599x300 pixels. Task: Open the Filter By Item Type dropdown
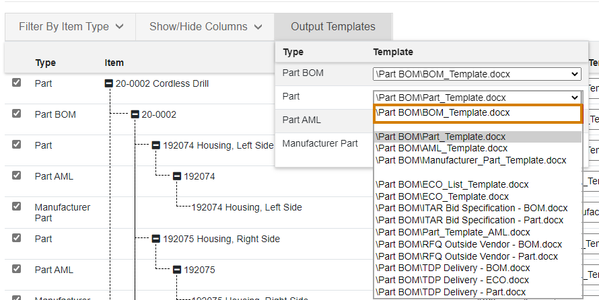point(71,27)
